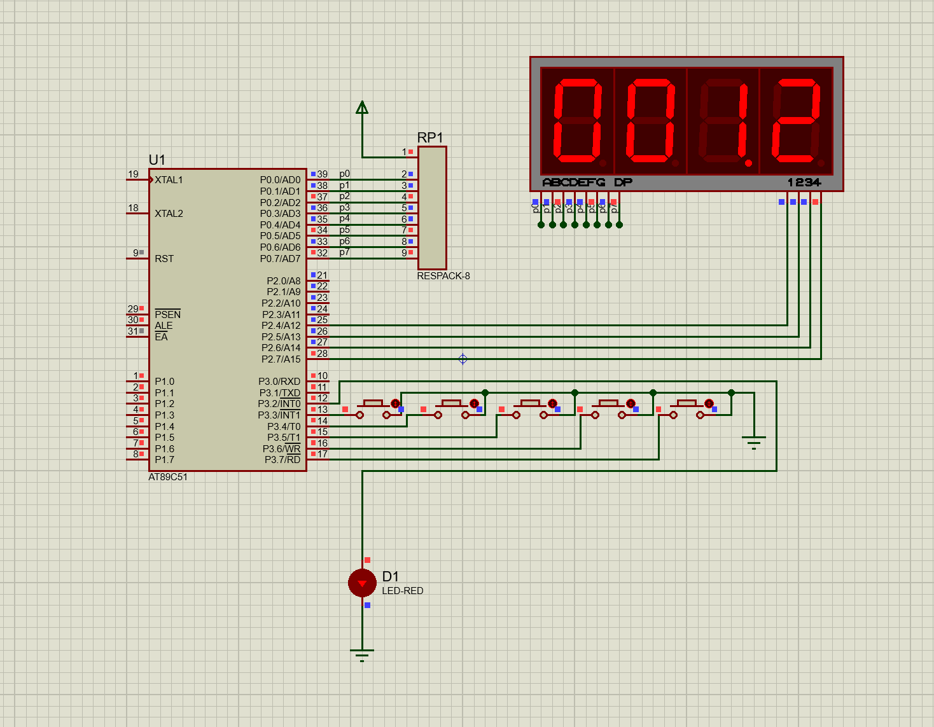934x727 pixels.
Task: Select the ground symbol beside the push buttons
Action: [754, 441]
